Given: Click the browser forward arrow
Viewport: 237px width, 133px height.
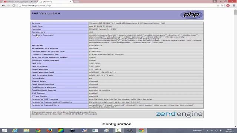Looking at the screenshot, I should tap(9, 6).
